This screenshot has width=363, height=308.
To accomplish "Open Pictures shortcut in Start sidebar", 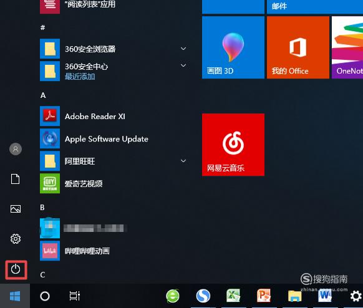I will 16,209.
